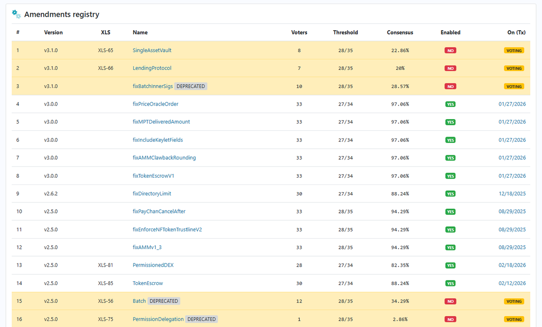Click the Name column header

(x=140, y=32)
